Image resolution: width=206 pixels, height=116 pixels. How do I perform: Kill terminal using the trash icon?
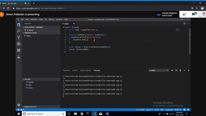pos(180,71)
